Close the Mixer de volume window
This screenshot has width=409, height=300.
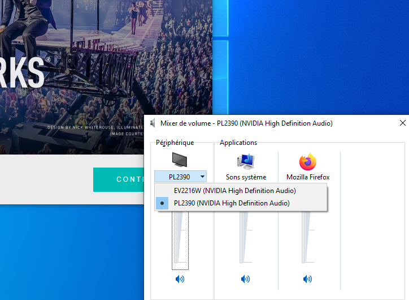[402, 123]
